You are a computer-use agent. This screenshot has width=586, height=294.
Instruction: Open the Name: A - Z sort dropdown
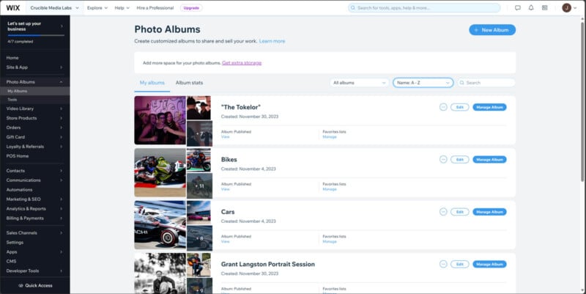423,83
